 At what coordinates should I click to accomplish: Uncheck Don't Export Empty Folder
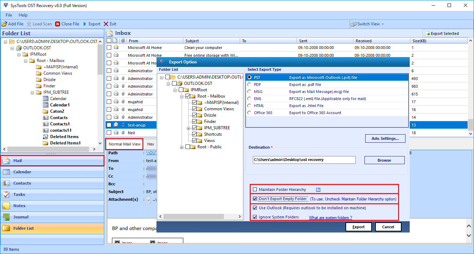coord(255,199)
